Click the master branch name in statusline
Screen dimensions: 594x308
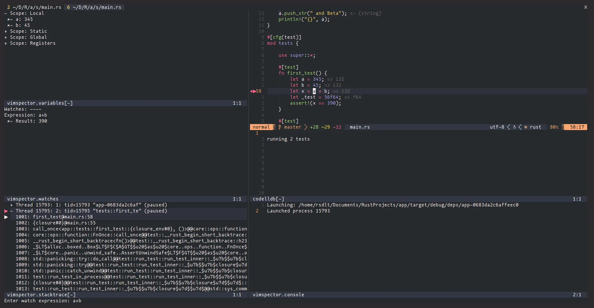tap(293, 127)
